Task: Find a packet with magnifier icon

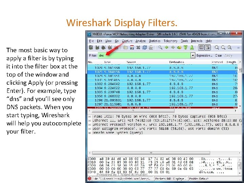Action: (160, 47)
